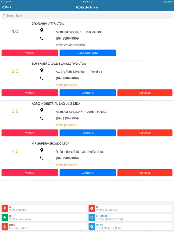This screenshot has height=232, width=174.
Task: Tap the phone icon for Drogaria Vitta
Action: tap(42, 38)
